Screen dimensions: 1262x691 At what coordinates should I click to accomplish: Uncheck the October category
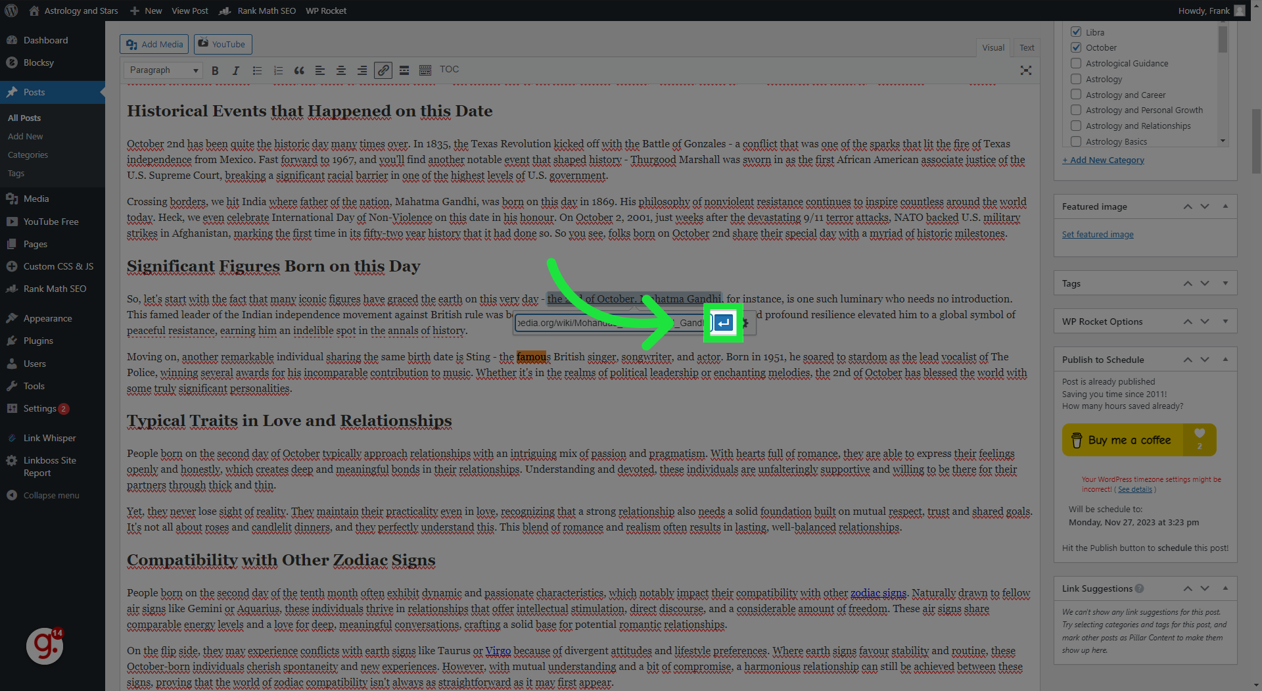pos(1076,47)
